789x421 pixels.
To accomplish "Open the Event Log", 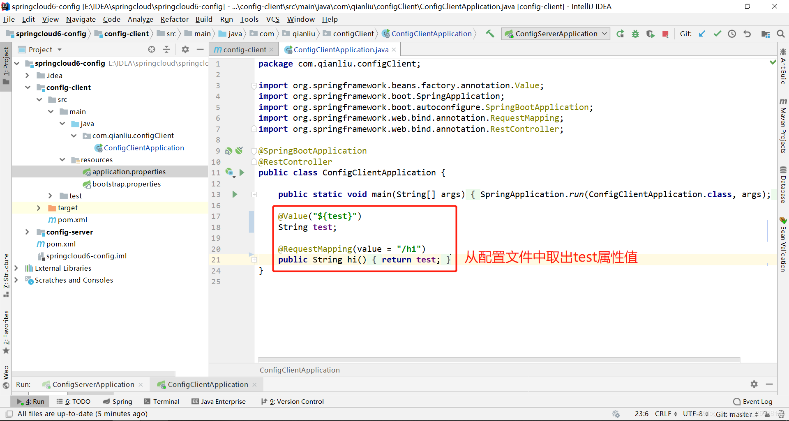I will (753, 401).
